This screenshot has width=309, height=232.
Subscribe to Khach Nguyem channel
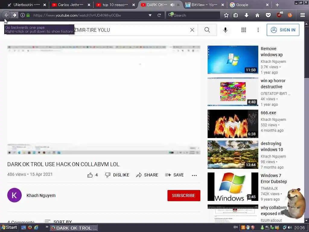tap(184, 195)
